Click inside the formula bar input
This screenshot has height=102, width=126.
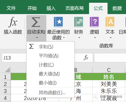click(x=110, y=58)
